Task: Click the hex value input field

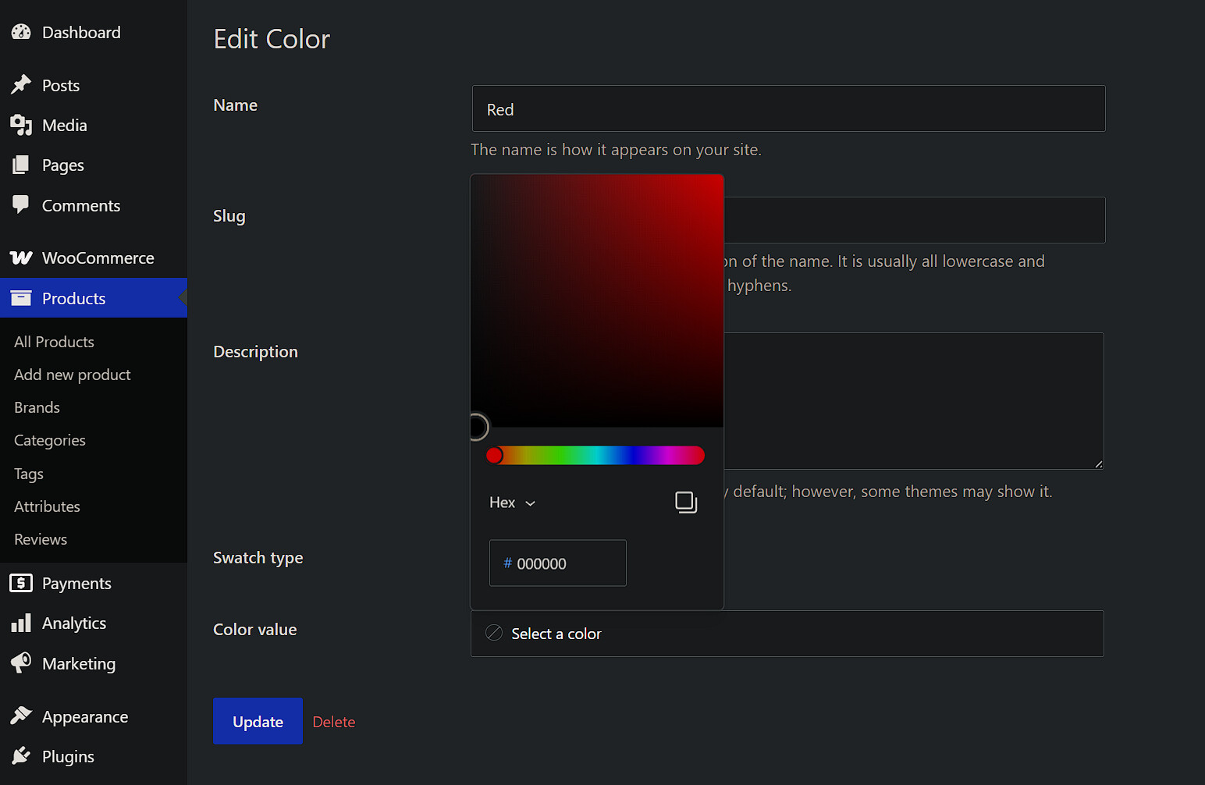Action: coord(558,563)
